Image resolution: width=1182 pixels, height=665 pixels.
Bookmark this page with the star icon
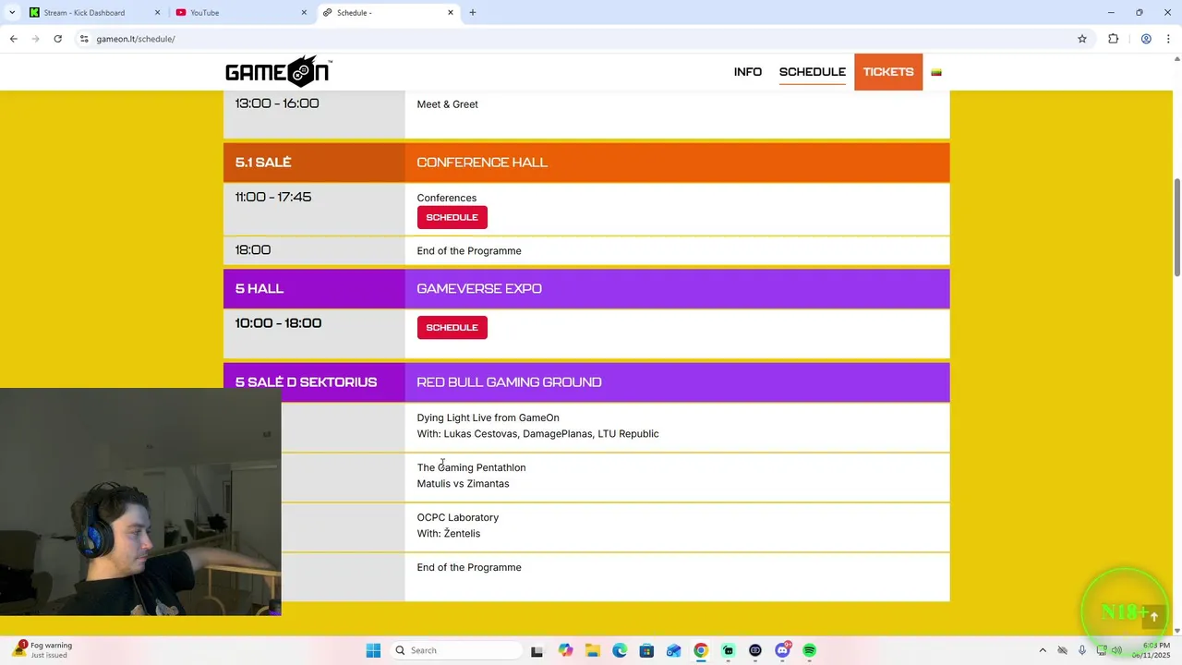click(x=1082, y=39)
